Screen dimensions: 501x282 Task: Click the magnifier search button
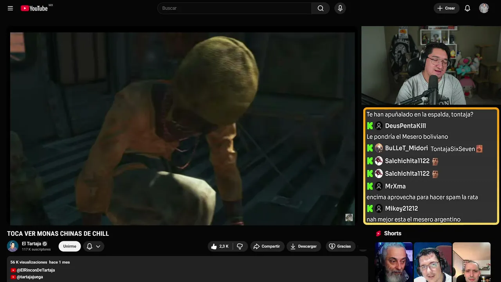tap(321, 8)
